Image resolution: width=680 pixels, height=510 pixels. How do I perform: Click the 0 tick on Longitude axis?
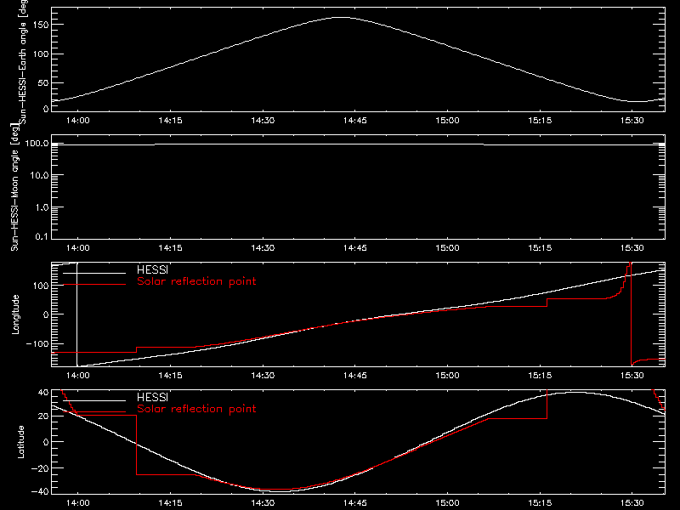point(46,314)
